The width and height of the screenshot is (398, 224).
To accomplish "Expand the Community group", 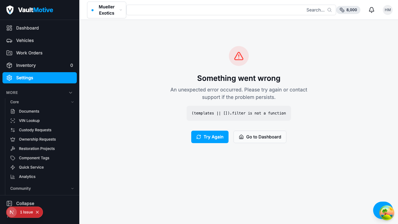I will 42,189.
